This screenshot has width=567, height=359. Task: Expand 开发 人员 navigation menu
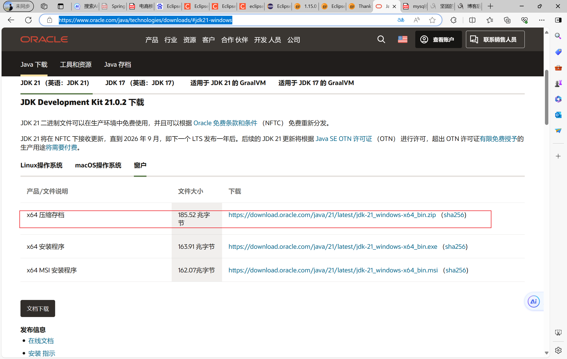[267, 40]
